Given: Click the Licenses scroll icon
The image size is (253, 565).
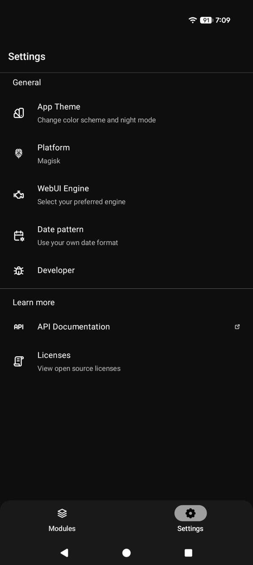Looking at the screenshot, I should pyautogui.click(x=19, y=361).
